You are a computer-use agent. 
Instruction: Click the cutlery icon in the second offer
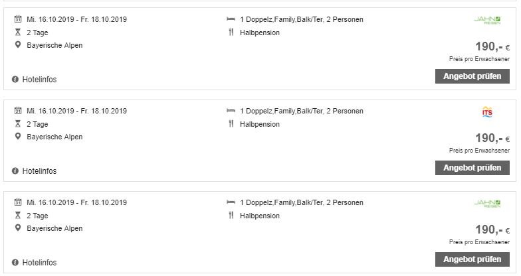point(231,124)
